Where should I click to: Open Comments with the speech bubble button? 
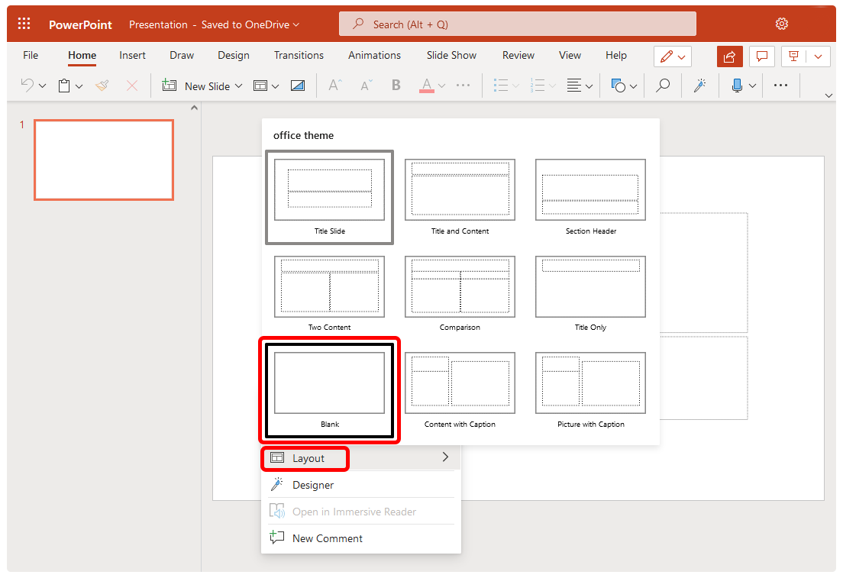tap(761, 56)
